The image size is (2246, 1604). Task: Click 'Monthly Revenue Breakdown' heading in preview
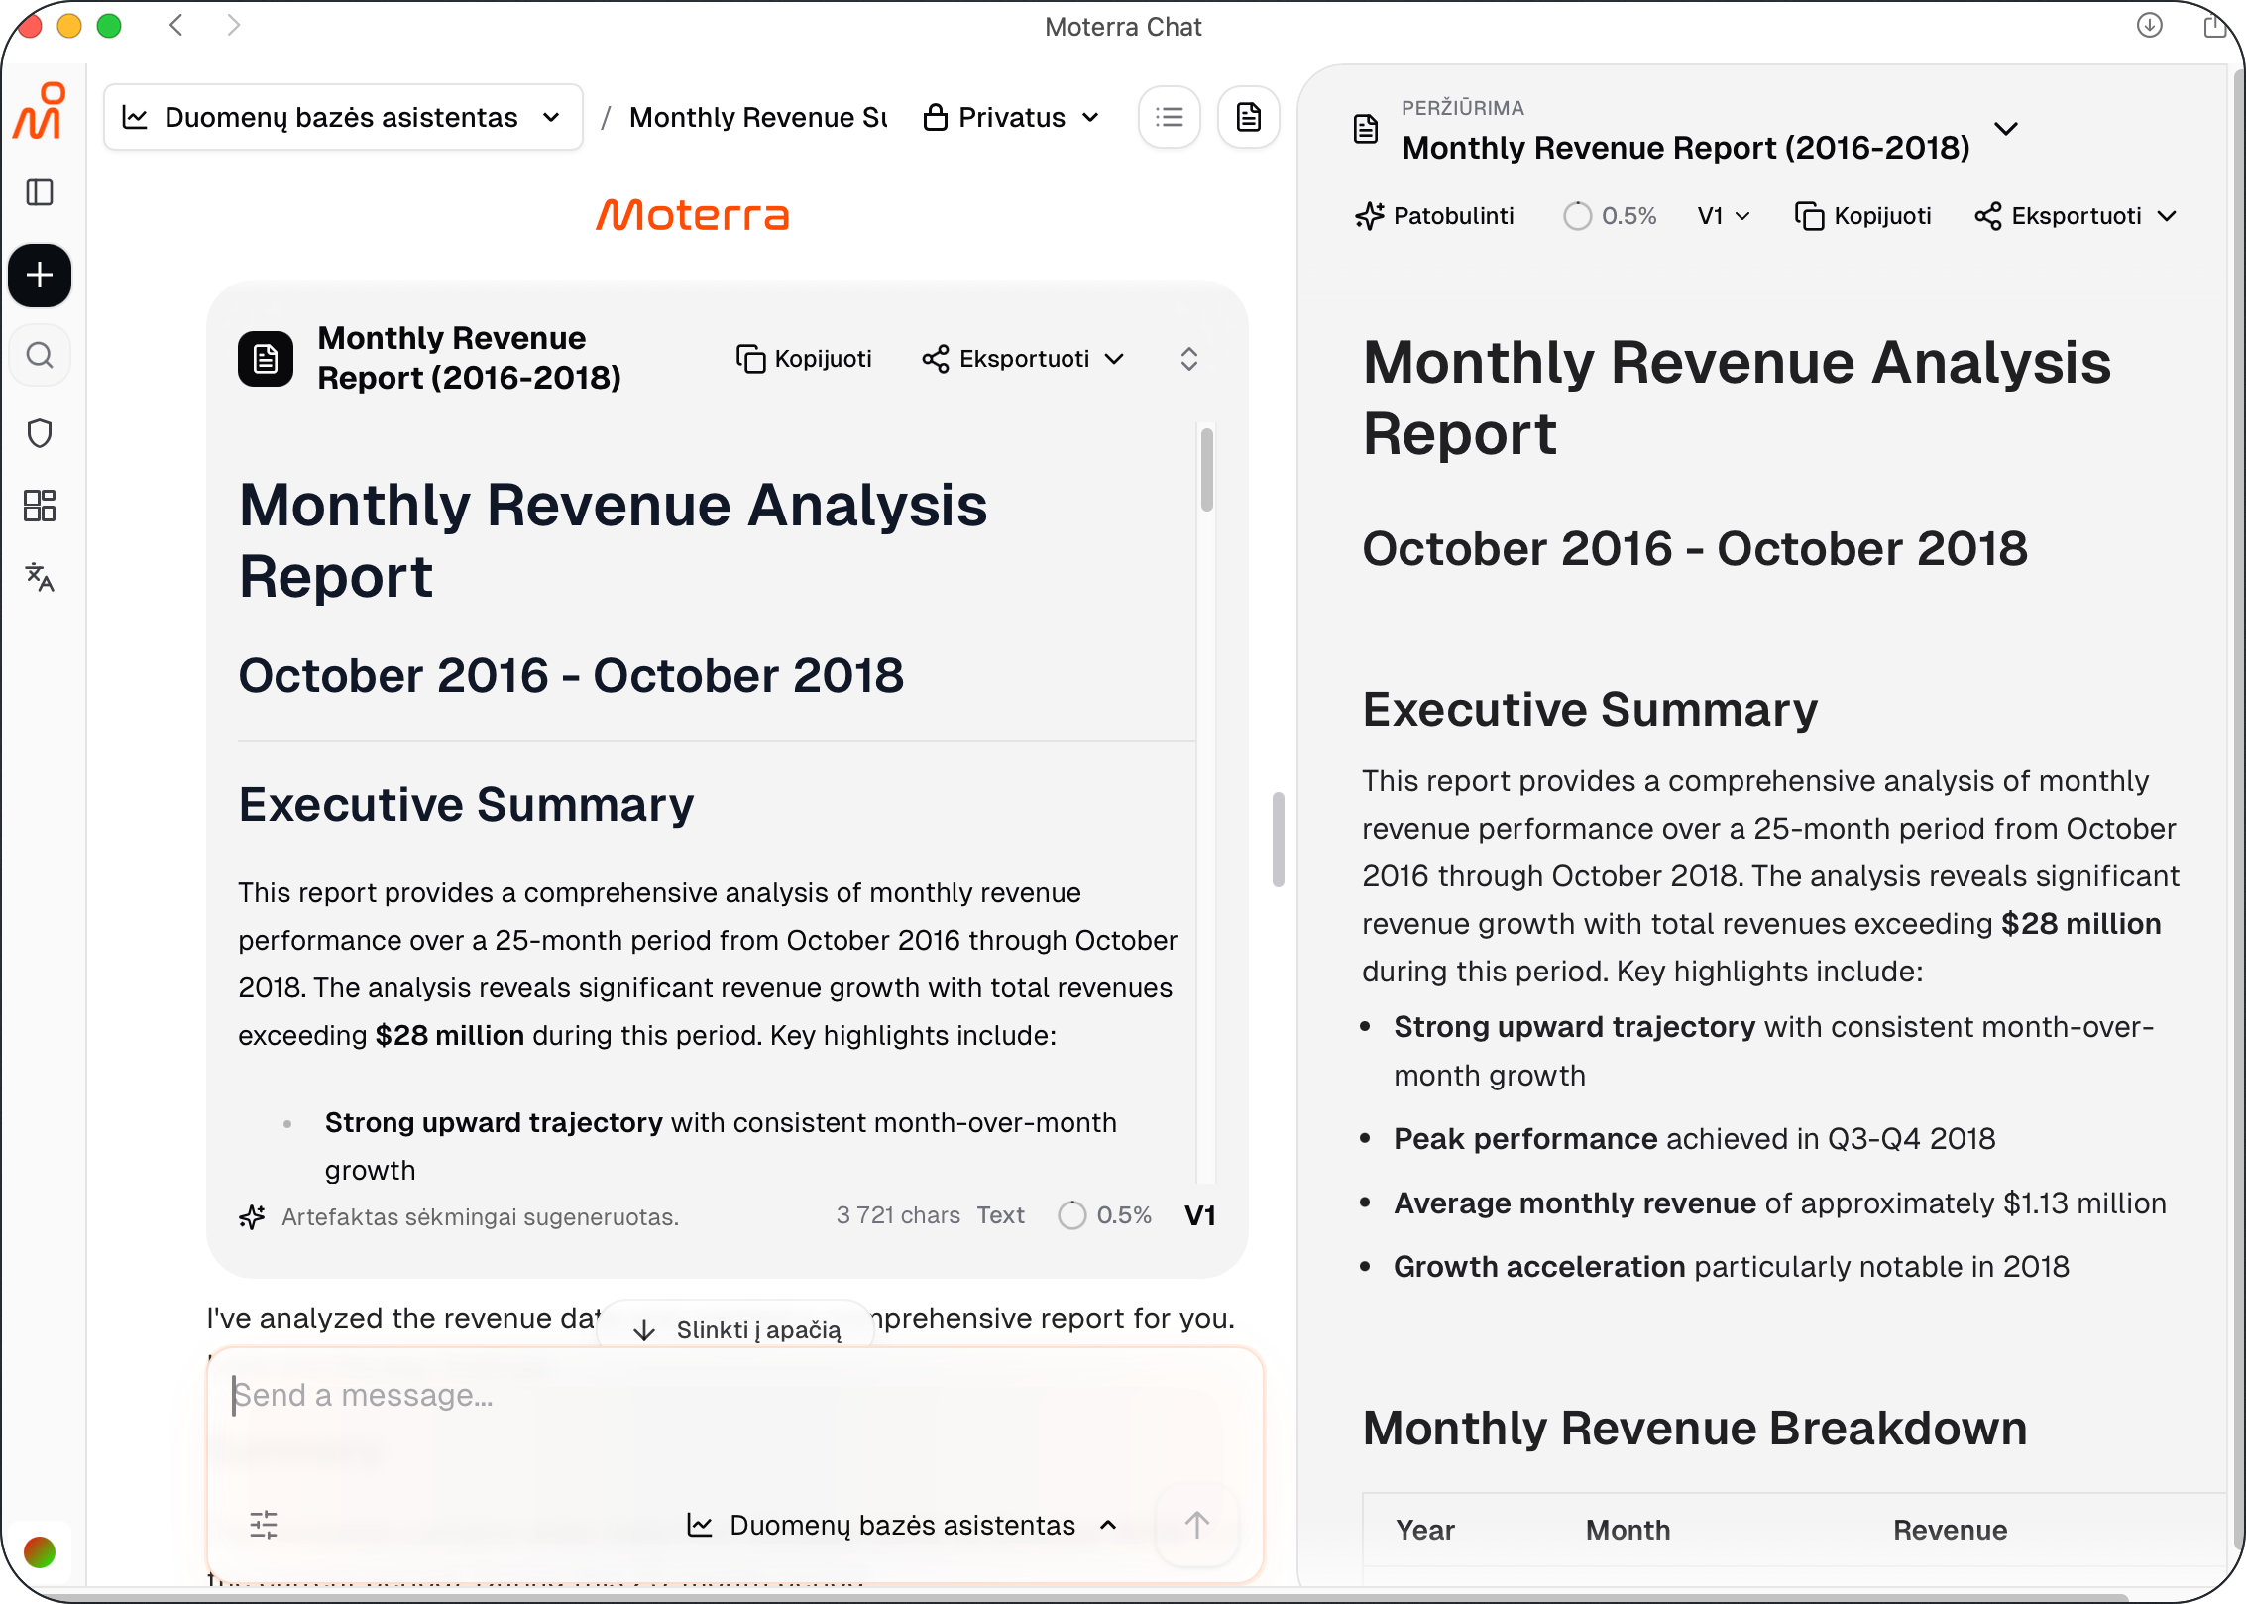pos(1695,1429)
